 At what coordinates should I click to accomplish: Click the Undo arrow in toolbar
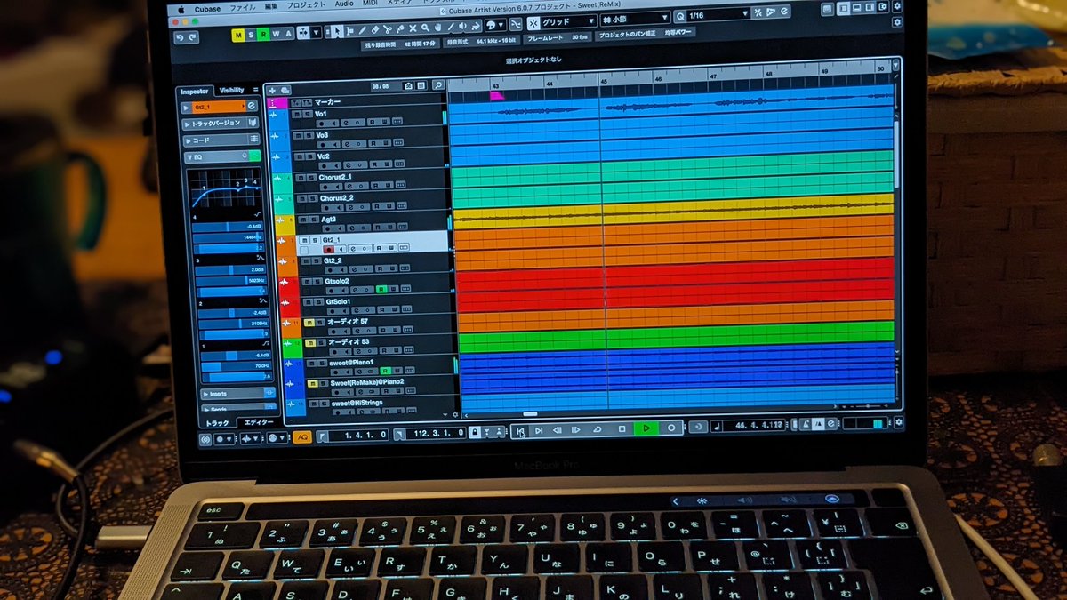181,37
